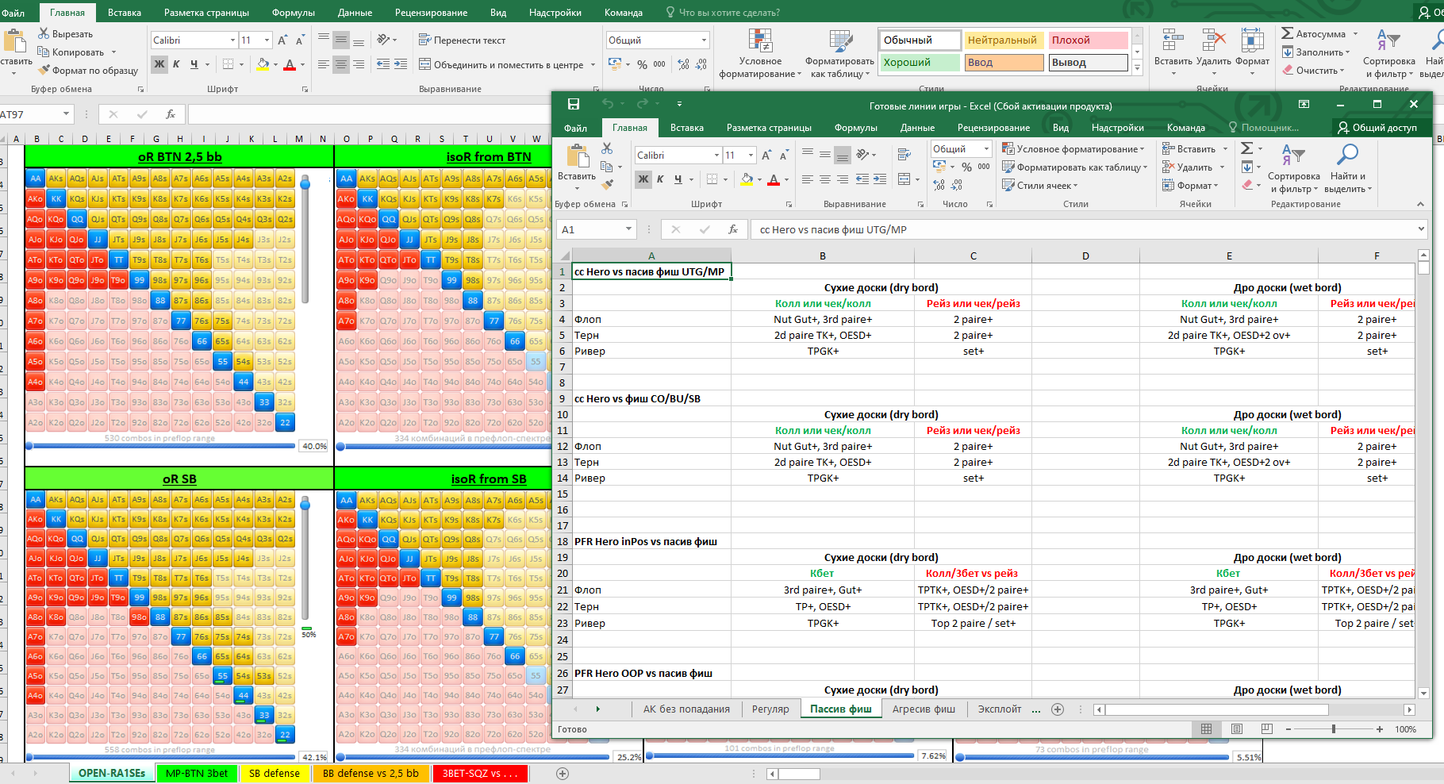This screenshot has height=784, width=1444.
Task: Open 'Формулы' tab in front window
Action: coord(855,128)
